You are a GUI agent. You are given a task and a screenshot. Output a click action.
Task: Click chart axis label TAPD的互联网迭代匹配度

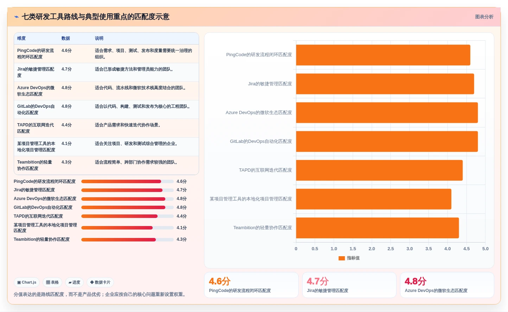(x=265, y=170)
